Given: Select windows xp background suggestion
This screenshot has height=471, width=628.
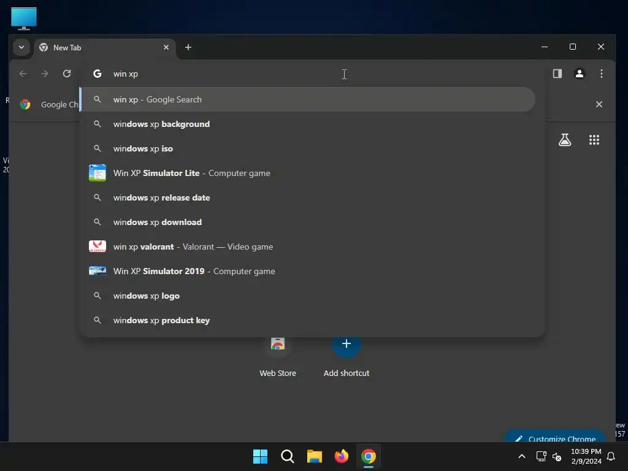Looking at the screenshot, I should tap(308, 124).
